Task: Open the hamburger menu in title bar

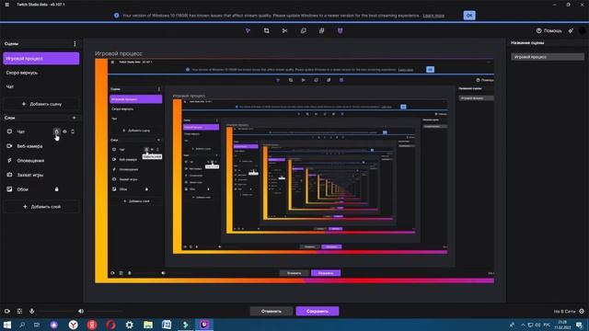Action: coord(6,5)
